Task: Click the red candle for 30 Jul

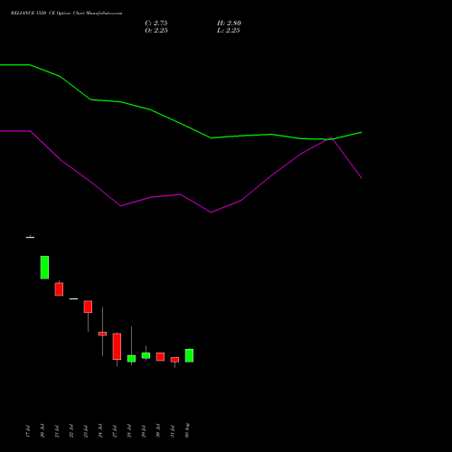Action: click(x=160, y=357)
